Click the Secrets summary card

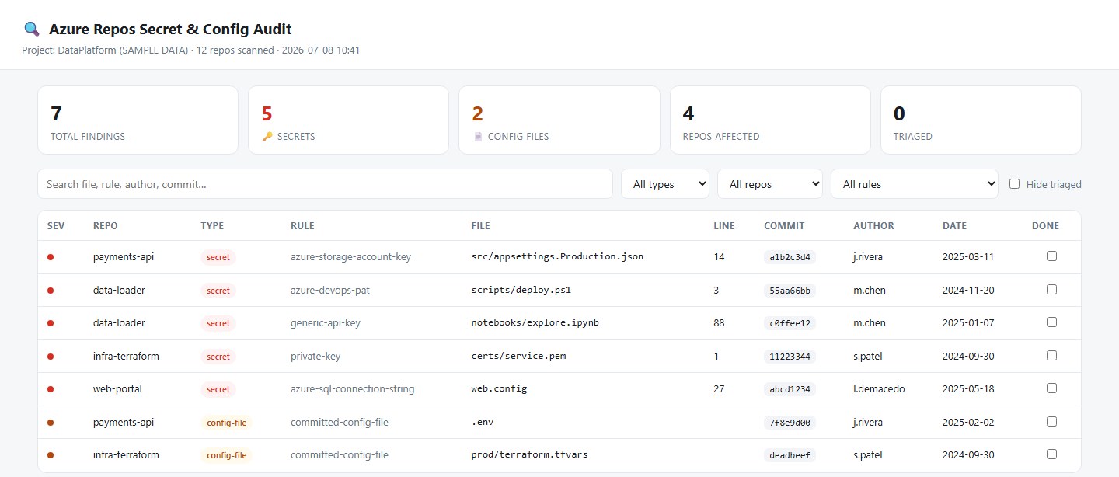point(348,120)
